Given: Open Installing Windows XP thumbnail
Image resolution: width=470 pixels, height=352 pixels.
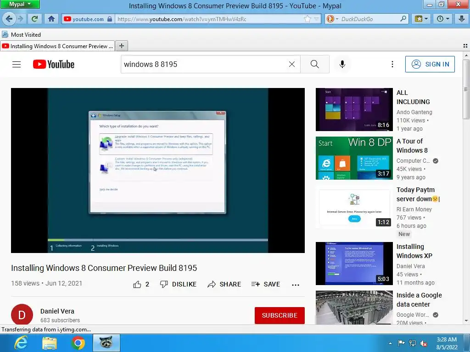Looking at the screenshot, I should [x=354, y=264].
